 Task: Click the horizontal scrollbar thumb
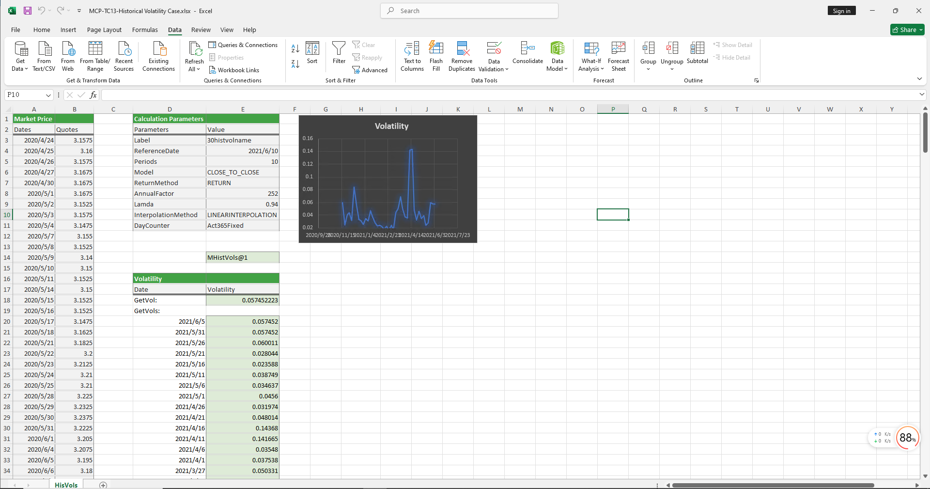point(773,485)
